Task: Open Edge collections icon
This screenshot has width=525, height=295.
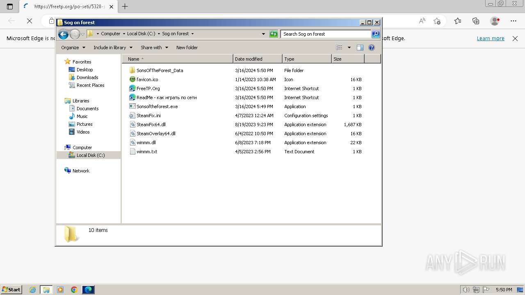Action: click(476, 21)
